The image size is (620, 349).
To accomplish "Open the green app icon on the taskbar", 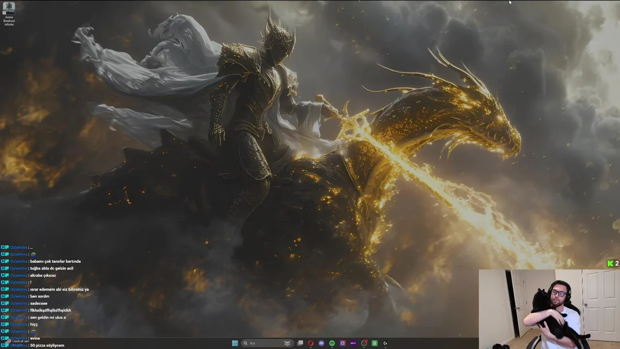I will tap(374, 343).
